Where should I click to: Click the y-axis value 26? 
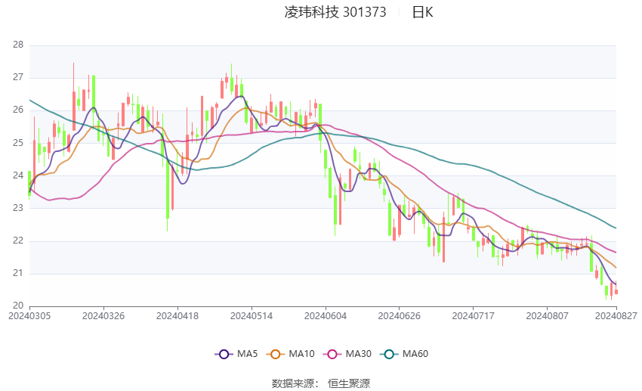click(18, 110)
